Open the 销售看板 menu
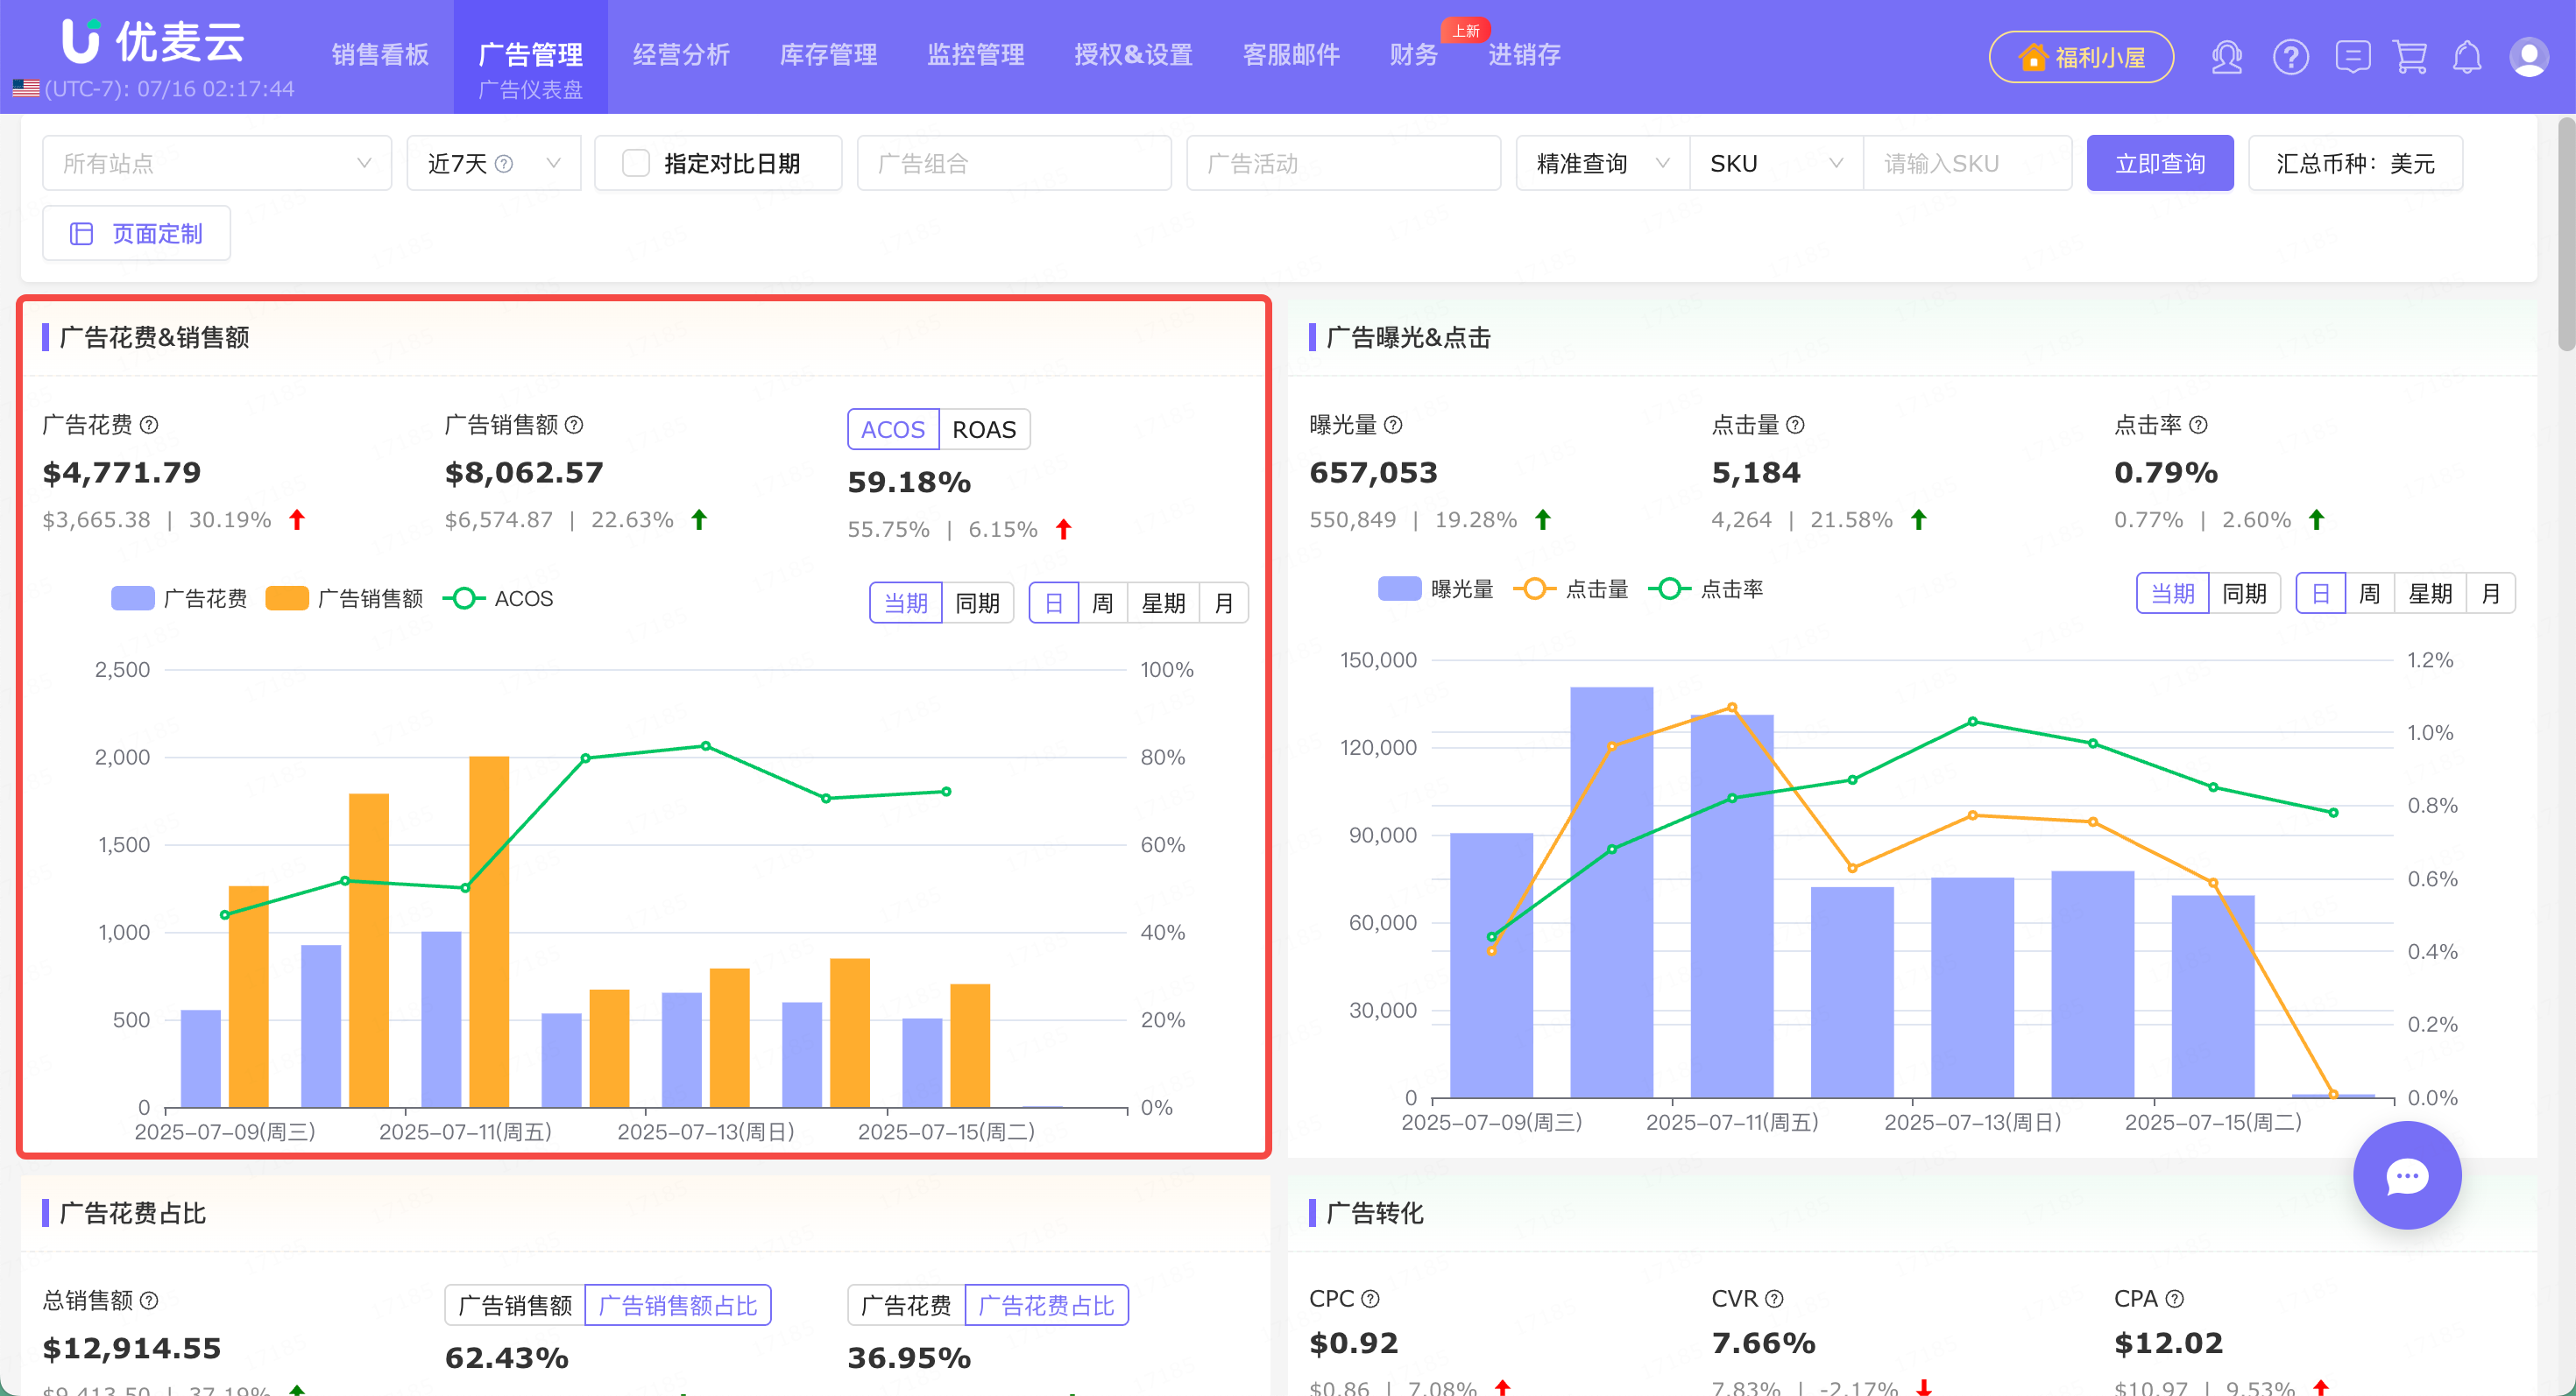2576x1396 pixels. [380, 54]
